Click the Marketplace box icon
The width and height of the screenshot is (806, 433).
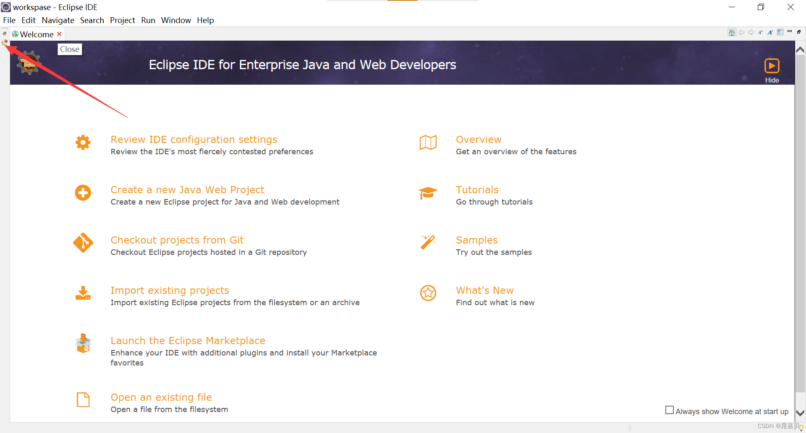[x=83, y=344]
